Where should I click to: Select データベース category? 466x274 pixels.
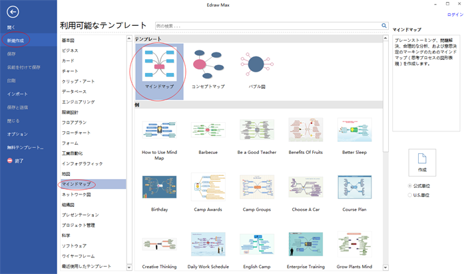click(x=75, y=92)
